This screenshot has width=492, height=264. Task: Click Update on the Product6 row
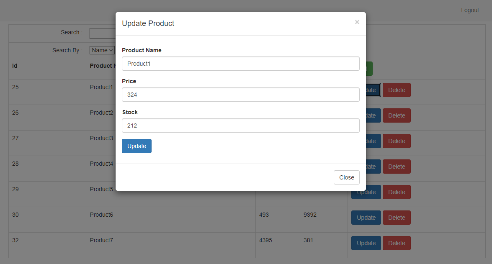(366, 218)
